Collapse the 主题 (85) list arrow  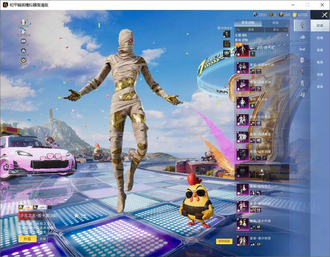(x=287, y=35)
